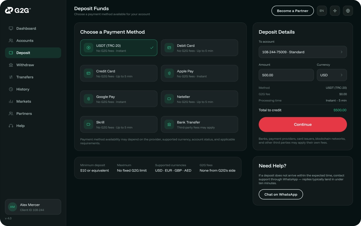Go to Accounts in the sidebar
Image resolution: width=361 pixels, height=226 pixels.
click(33, 41)
